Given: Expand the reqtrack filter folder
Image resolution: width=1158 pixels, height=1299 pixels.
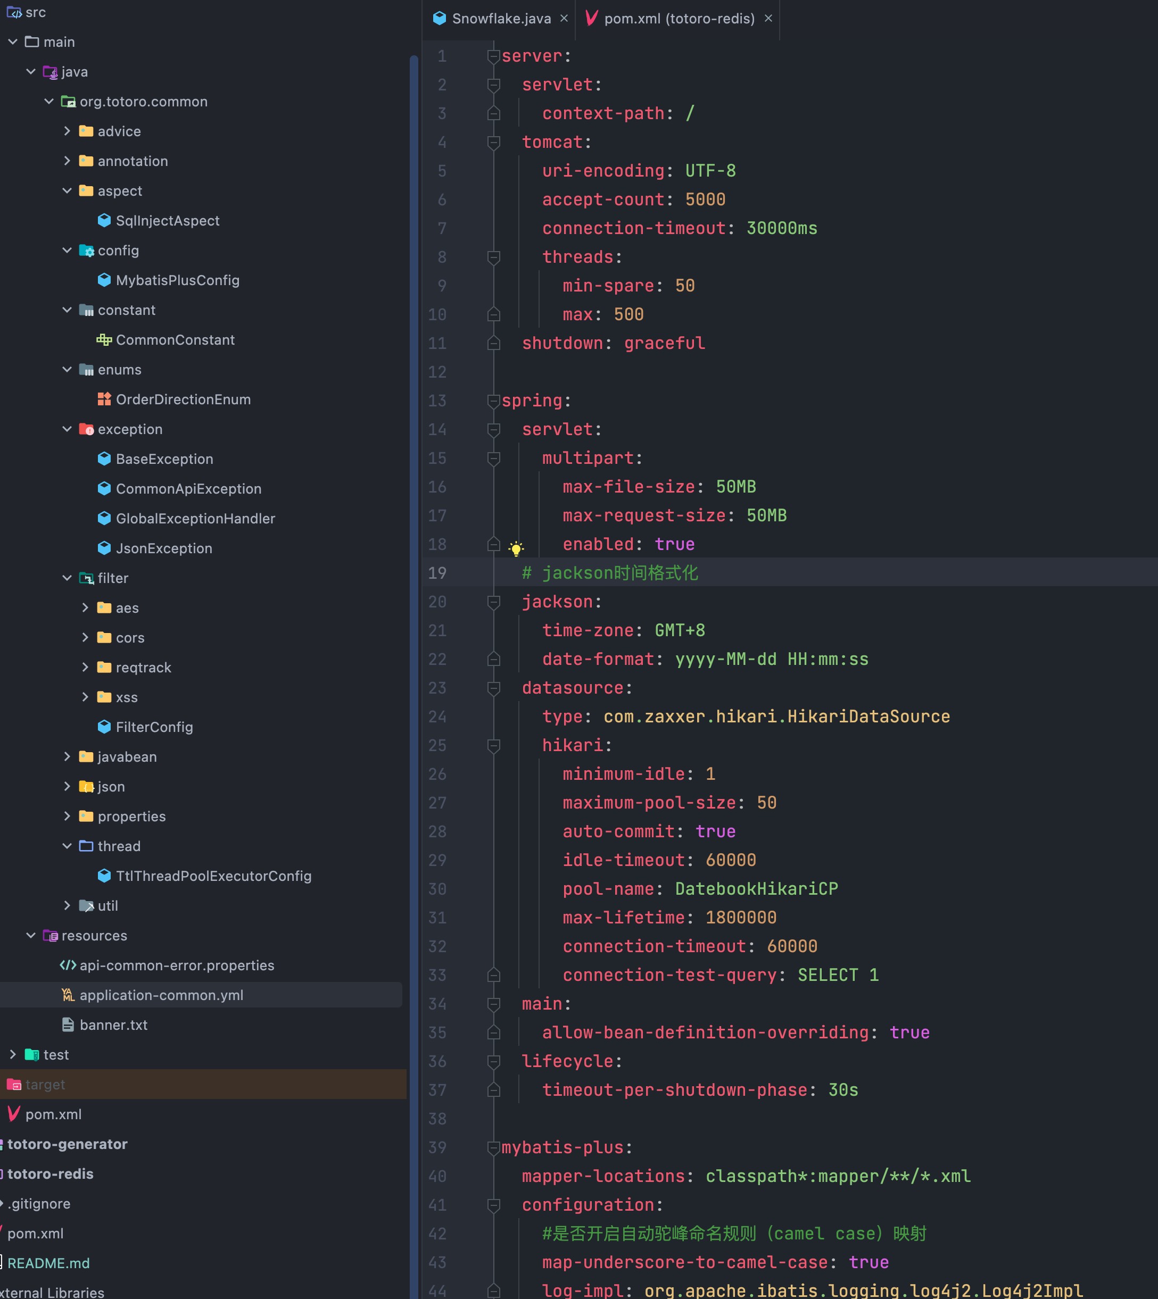Looking at the screenshot, I should (85, 667).
